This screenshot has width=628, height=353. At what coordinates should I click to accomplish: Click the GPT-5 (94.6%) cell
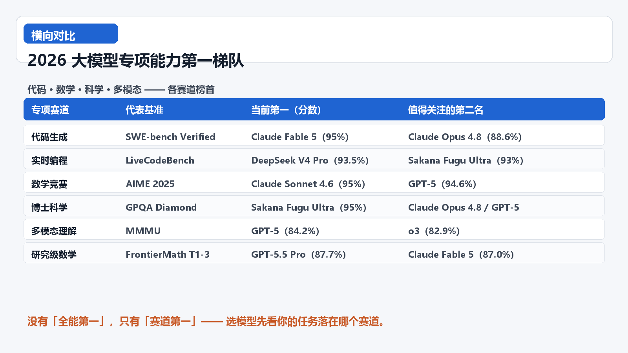pyautogui.click(x=442, y=184)
